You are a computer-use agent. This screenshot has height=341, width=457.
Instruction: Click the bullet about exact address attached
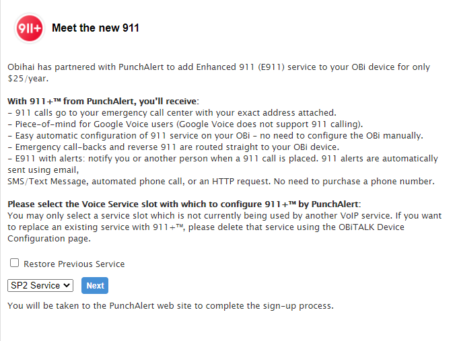tap(172, 113)
